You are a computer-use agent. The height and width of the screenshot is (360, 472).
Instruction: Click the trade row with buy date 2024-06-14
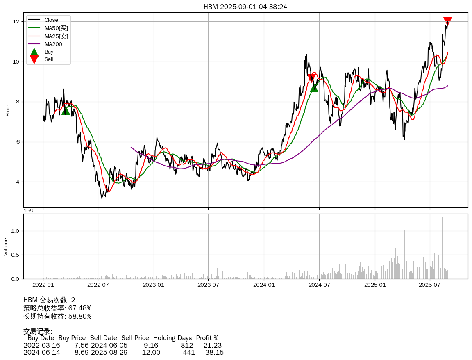click(x=123, y=352)
